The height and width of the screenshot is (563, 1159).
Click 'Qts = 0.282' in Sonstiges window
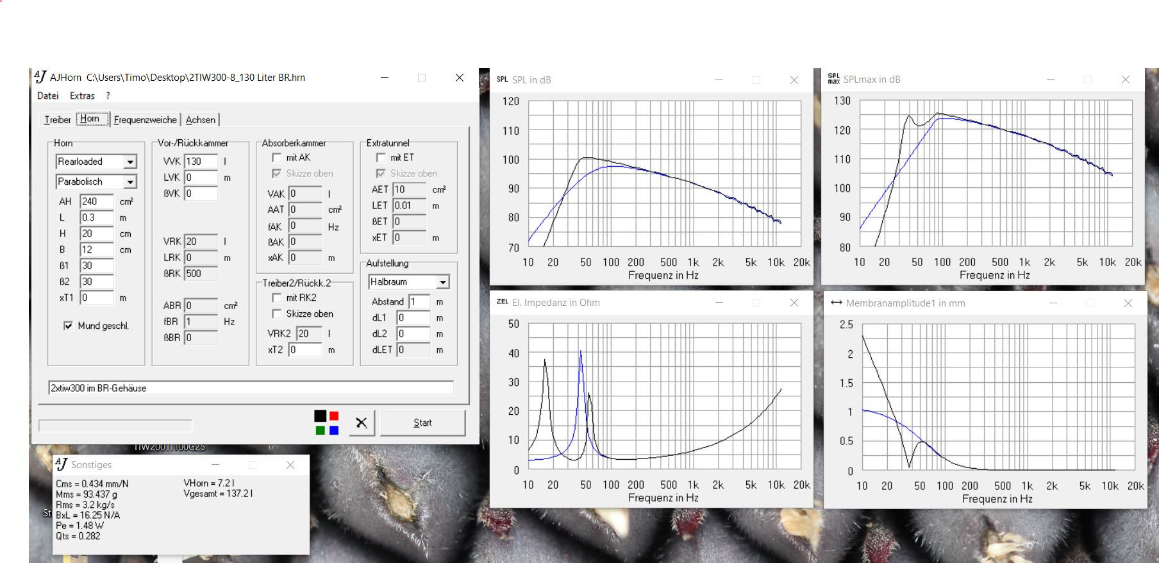78,536
